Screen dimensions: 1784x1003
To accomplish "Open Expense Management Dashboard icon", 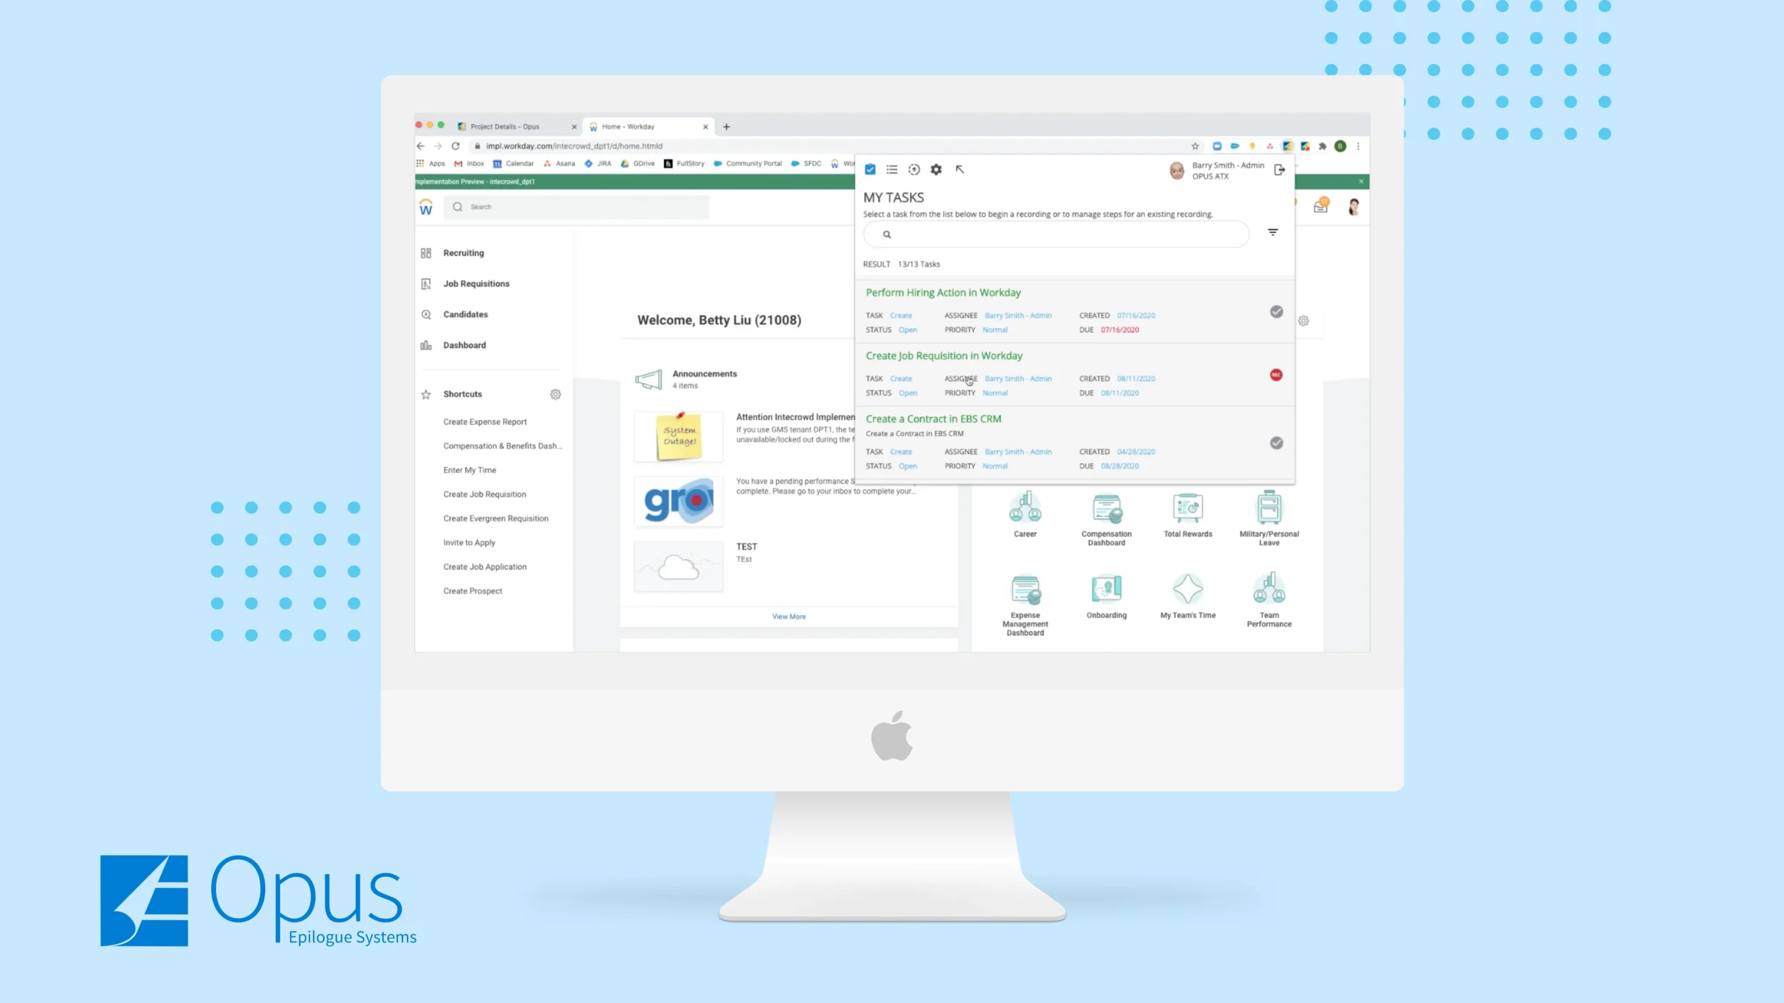I will (1026, 593).
